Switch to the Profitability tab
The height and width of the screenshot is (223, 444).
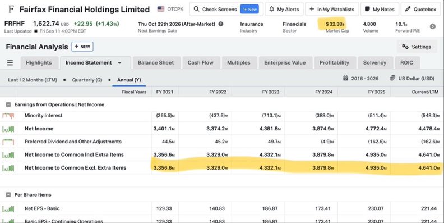(335, 63)
